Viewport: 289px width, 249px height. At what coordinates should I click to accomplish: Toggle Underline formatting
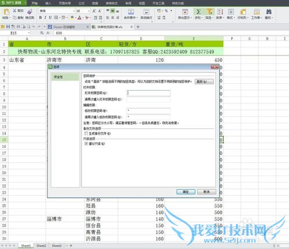click(x=50, y=17)
